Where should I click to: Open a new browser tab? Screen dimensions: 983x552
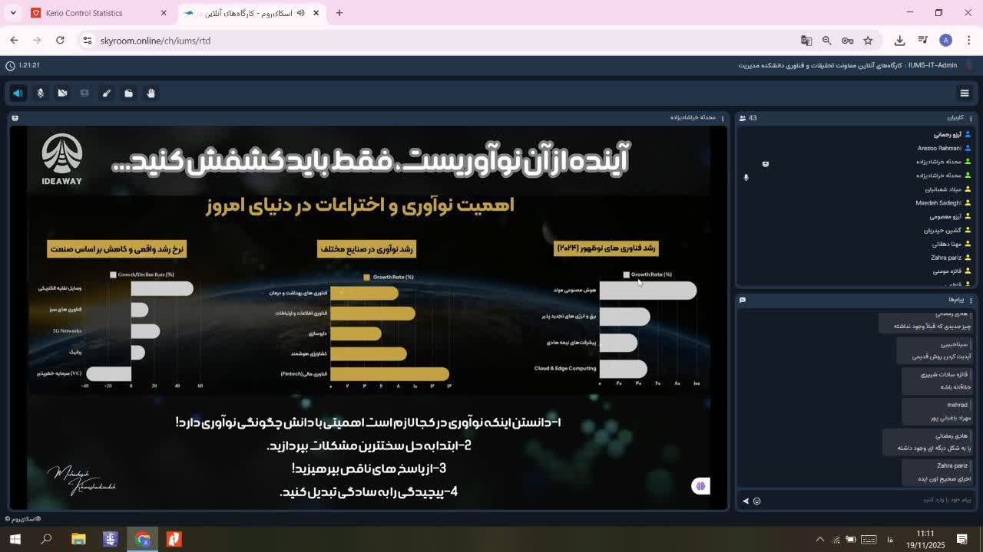point(339,13)
